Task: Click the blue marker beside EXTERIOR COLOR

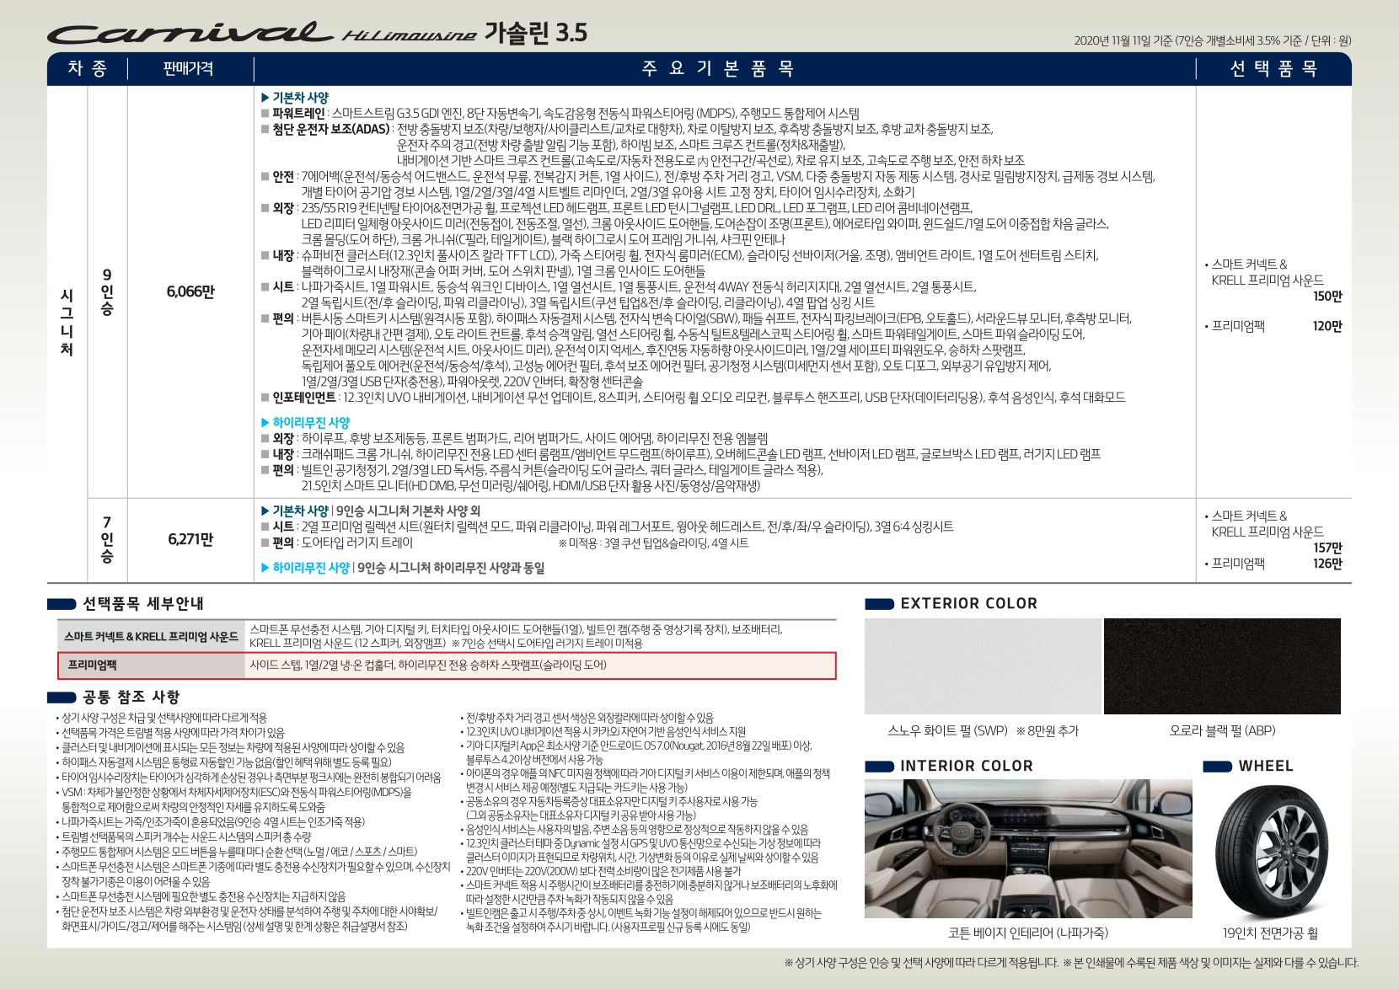Action: 879,604
